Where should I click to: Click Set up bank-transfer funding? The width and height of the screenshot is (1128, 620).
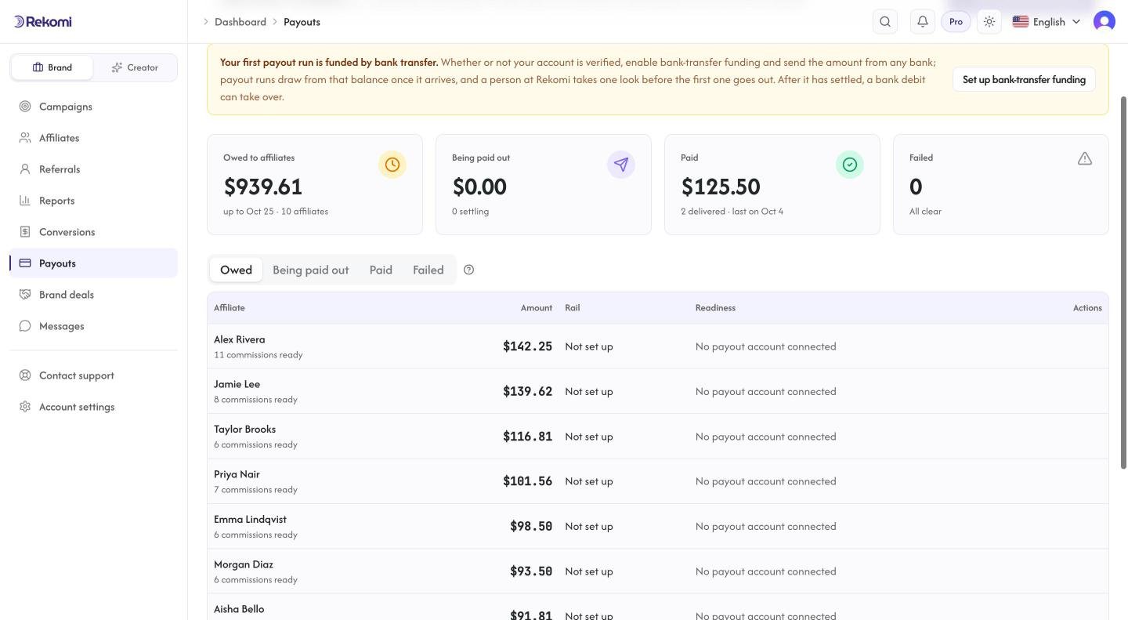[1024, 79]
